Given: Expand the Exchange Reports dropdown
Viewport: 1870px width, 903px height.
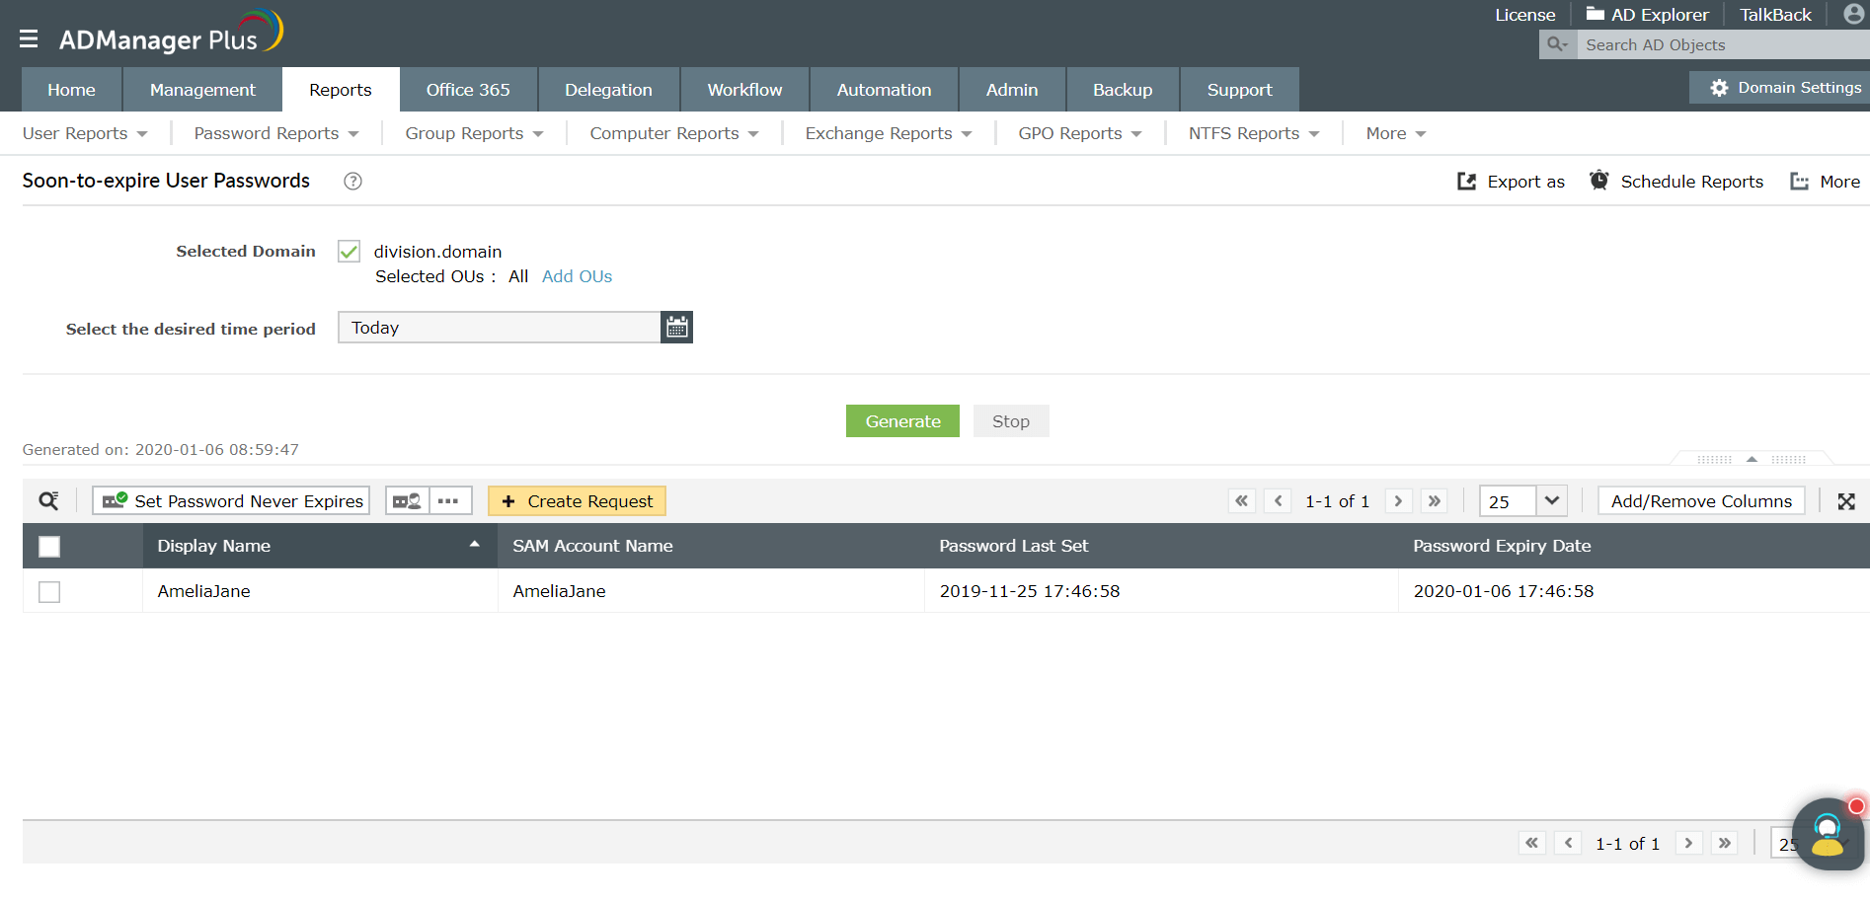Looking at the screenshot, I should [889, 133].
